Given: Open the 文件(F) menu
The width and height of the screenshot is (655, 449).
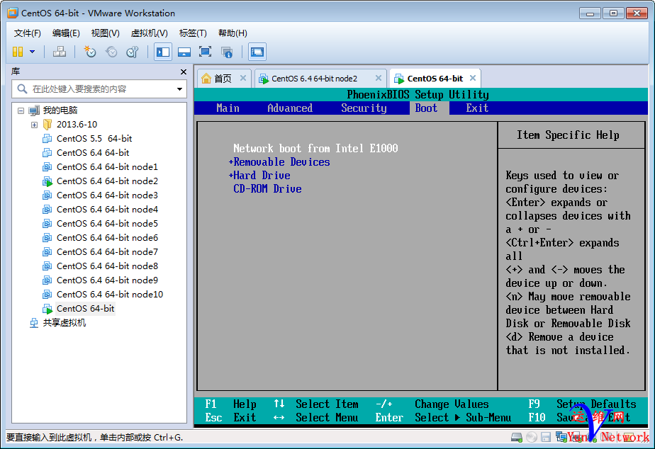Looking at the screenshot, I should [27, 33].
